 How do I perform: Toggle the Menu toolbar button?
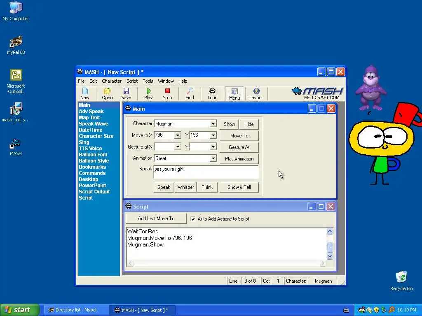(x=234, y=94)
